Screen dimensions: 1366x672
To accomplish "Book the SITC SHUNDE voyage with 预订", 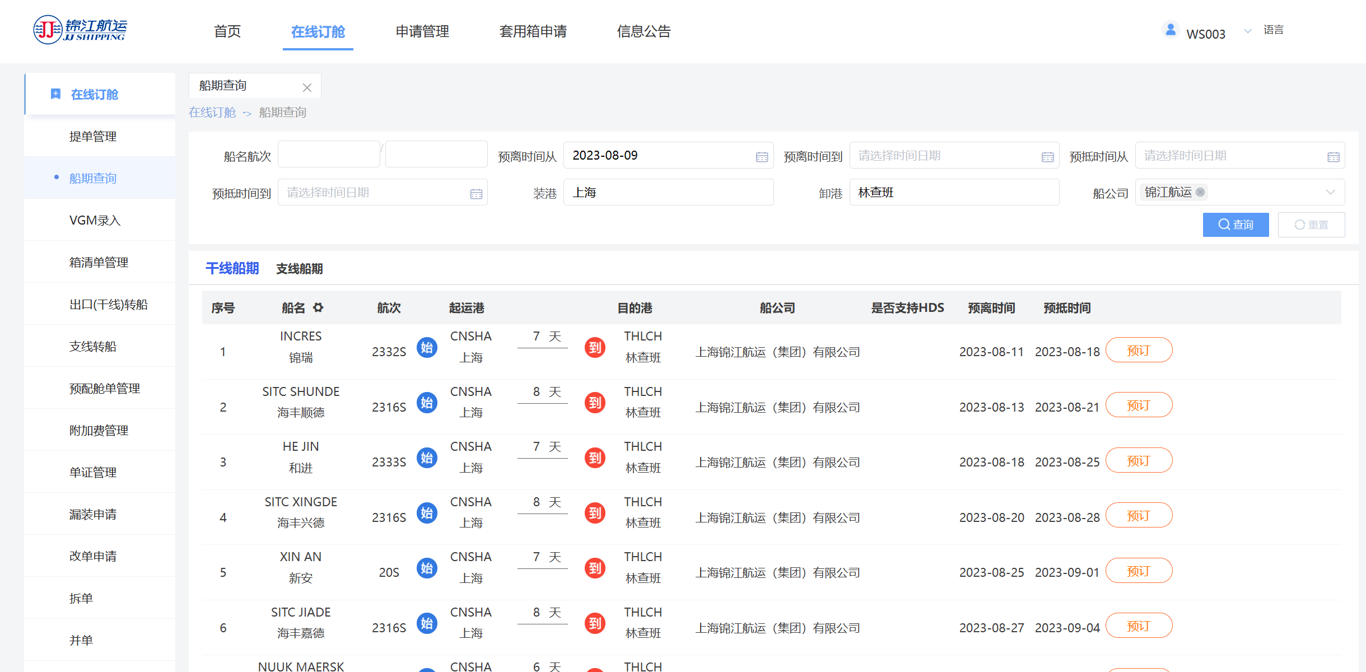I will (1139, 405).
